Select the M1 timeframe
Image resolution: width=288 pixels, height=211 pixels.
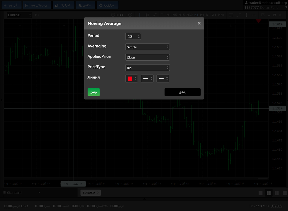169,15
